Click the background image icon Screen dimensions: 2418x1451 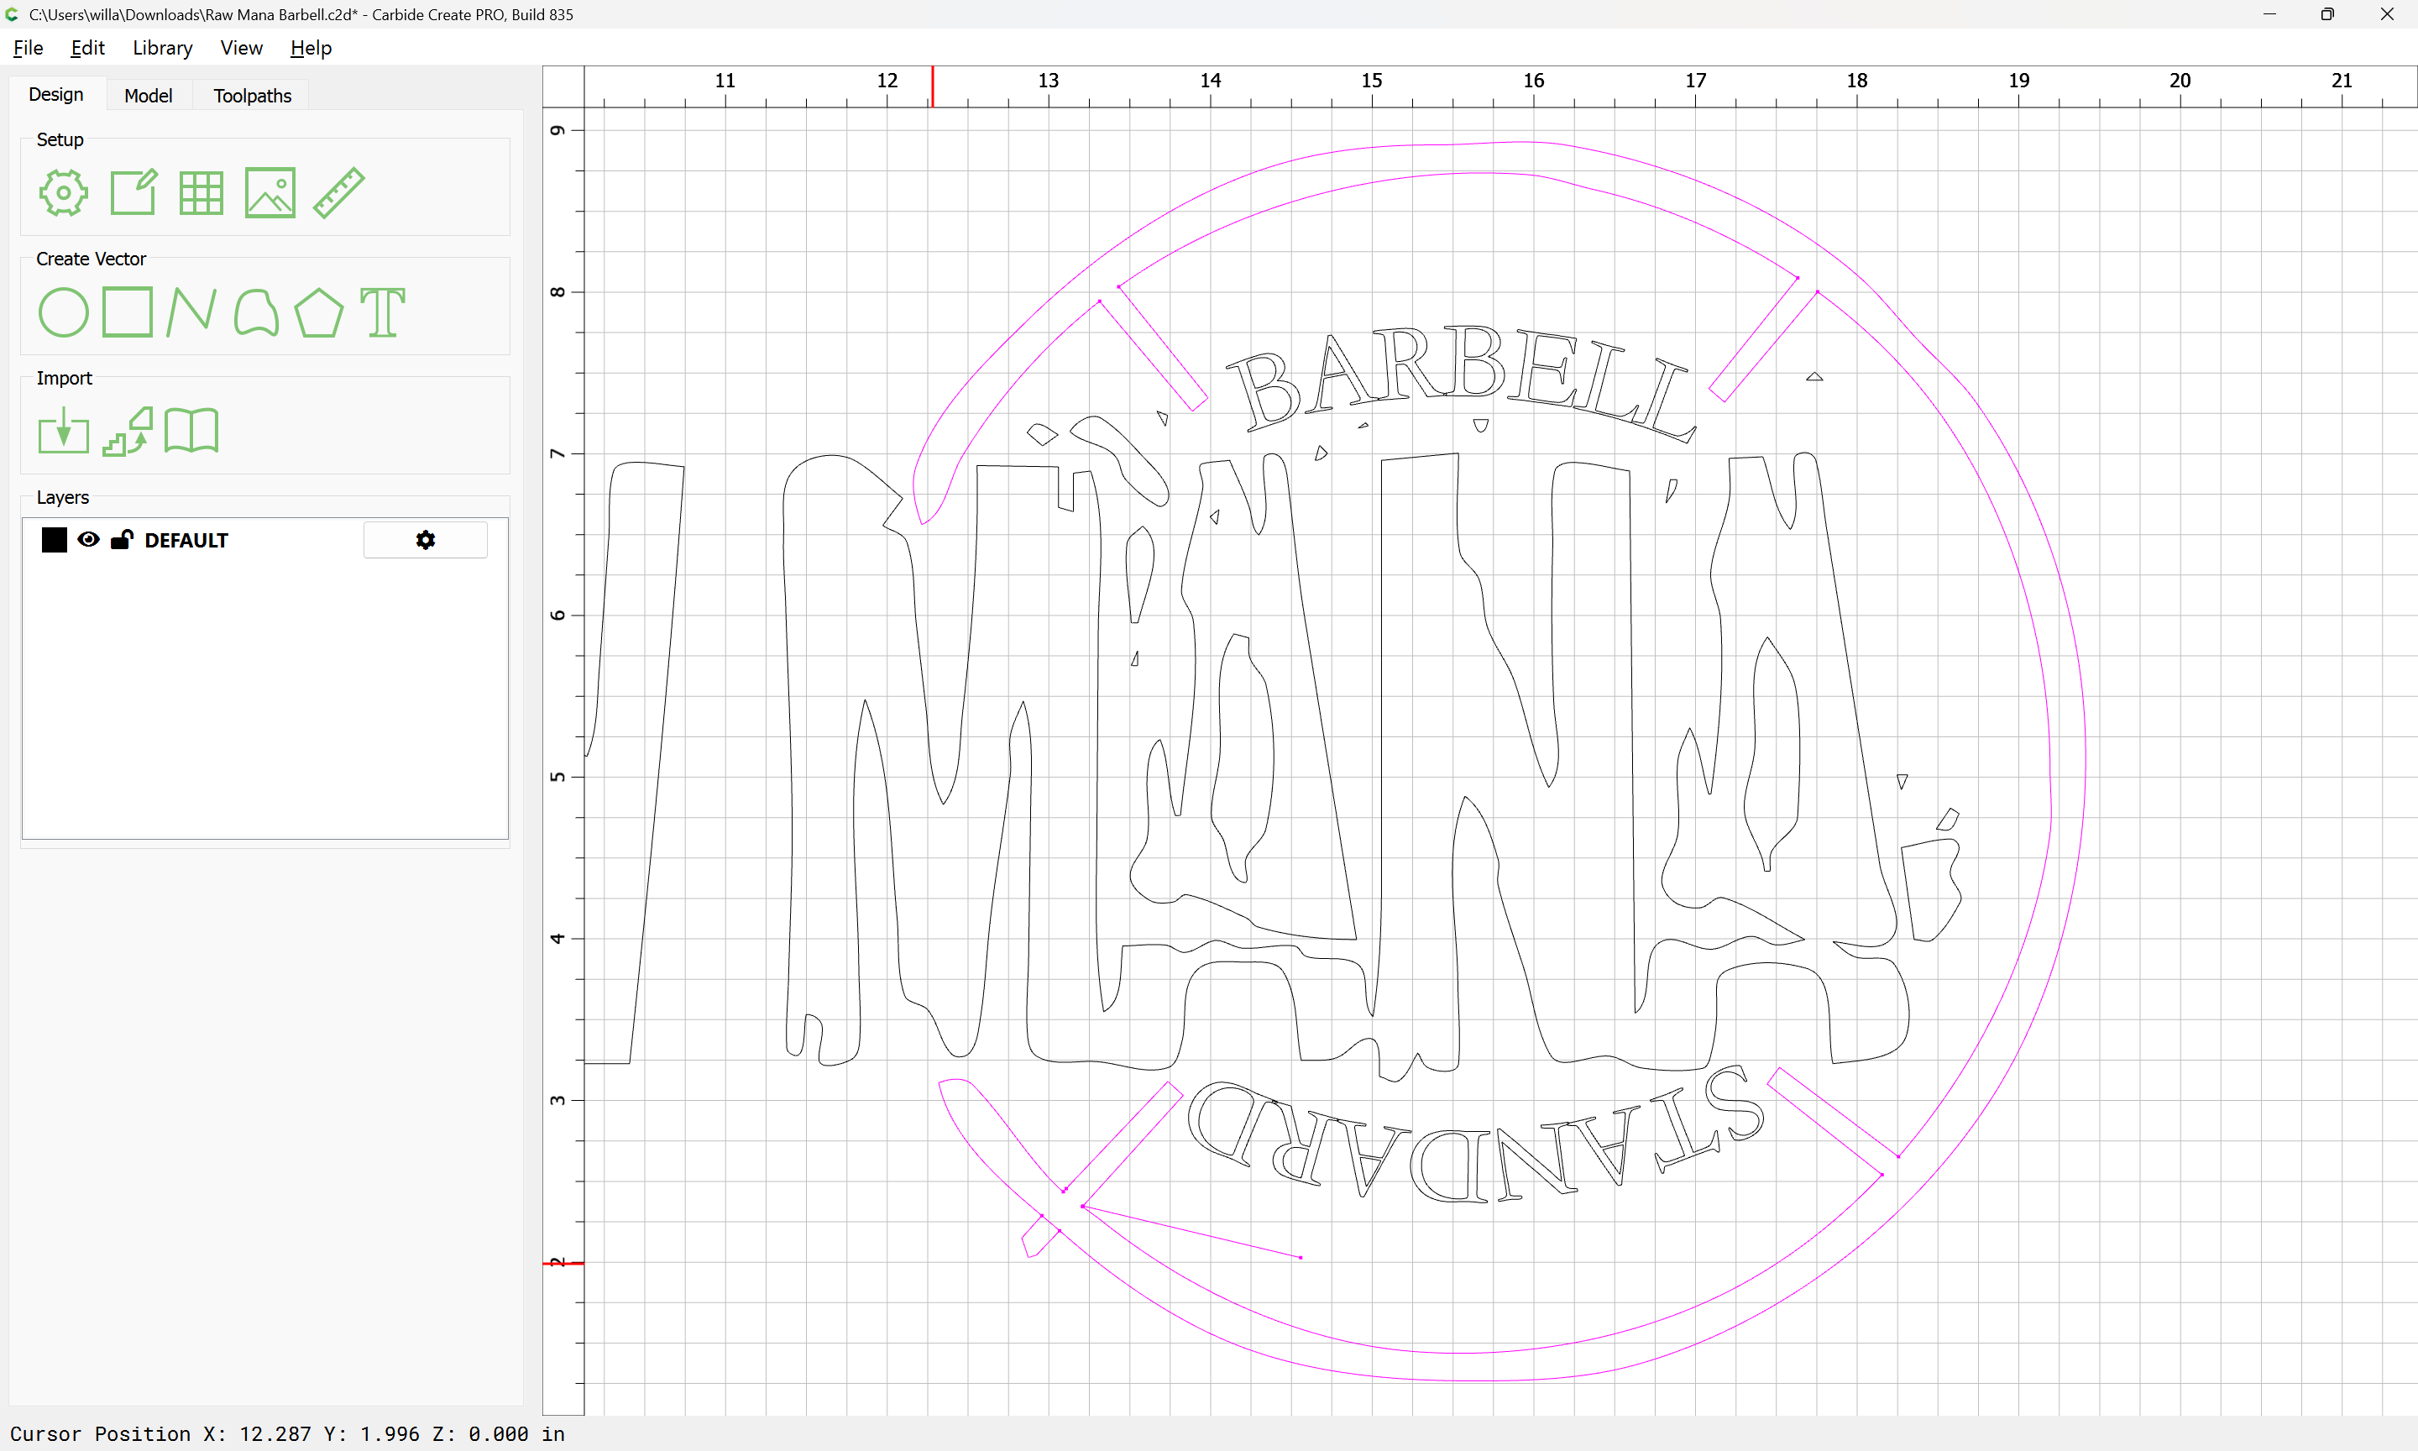[270, 192]
